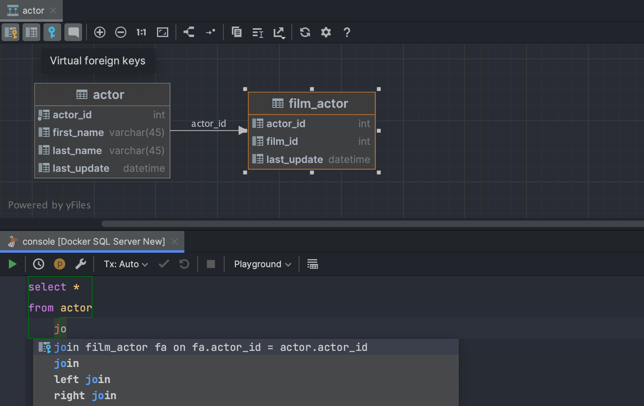The image size is (644, 406).
Task: Click the edit text list icon
Action: 258,32
